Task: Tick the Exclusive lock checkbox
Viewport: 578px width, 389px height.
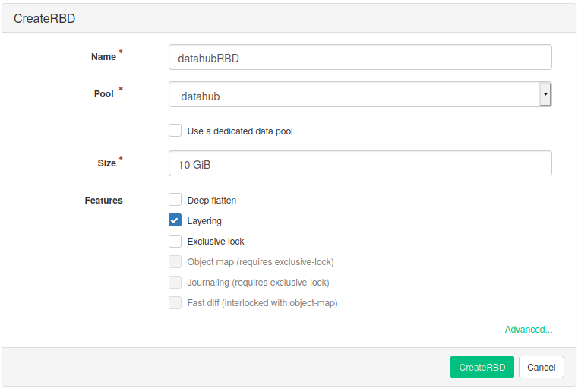Action: pyautogui.click(x=175, y=241)
